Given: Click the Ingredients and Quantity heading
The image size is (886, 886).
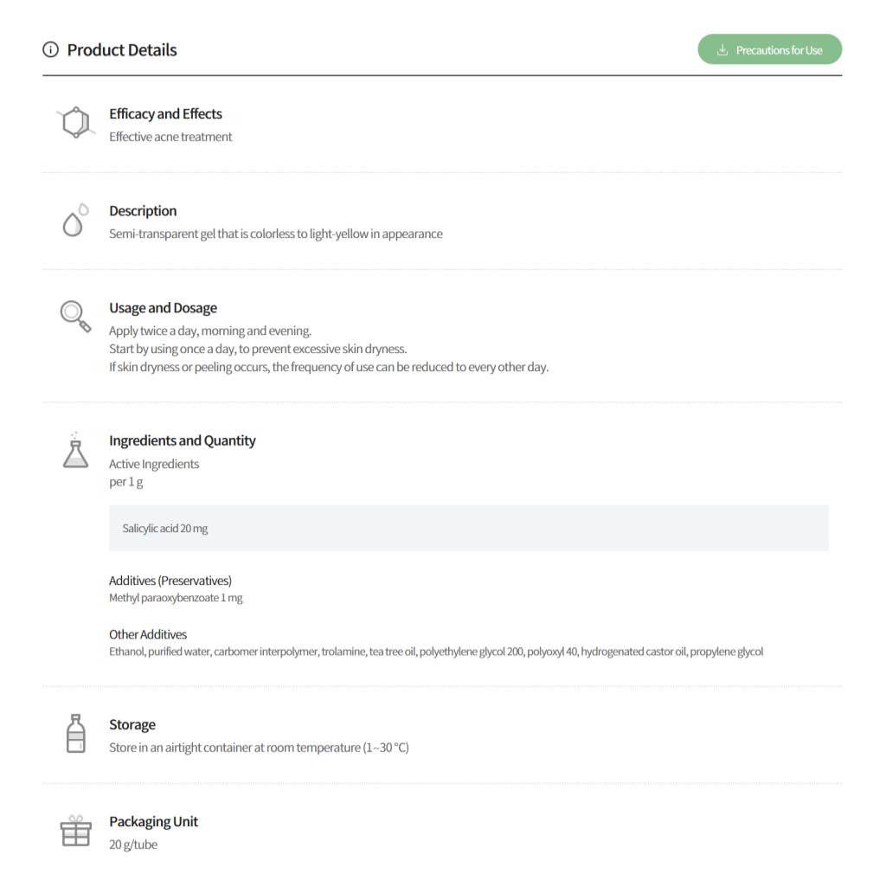Looking at the screenshot, I should (183, 441).
